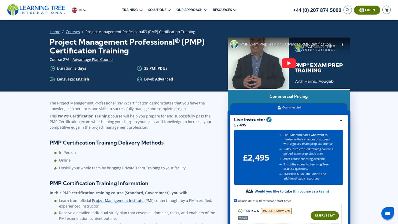Viewport: 398px width, 224px height.
Task: Open the UK region selector
Action: click(x=79, y=10)
